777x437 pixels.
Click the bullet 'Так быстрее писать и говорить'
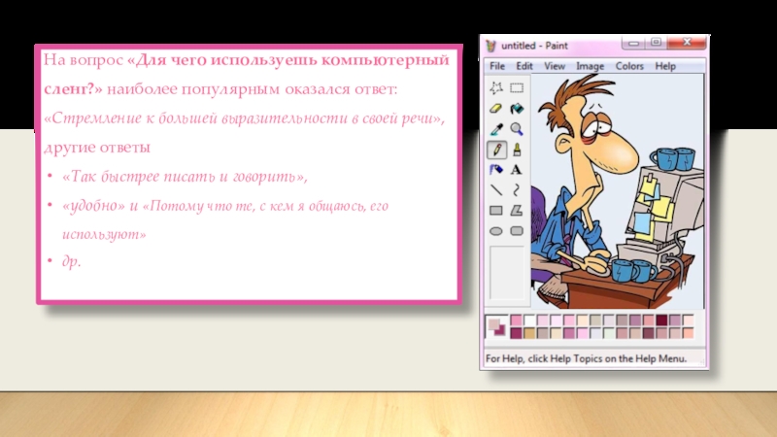pyautogui.click(x=185, y=177)
